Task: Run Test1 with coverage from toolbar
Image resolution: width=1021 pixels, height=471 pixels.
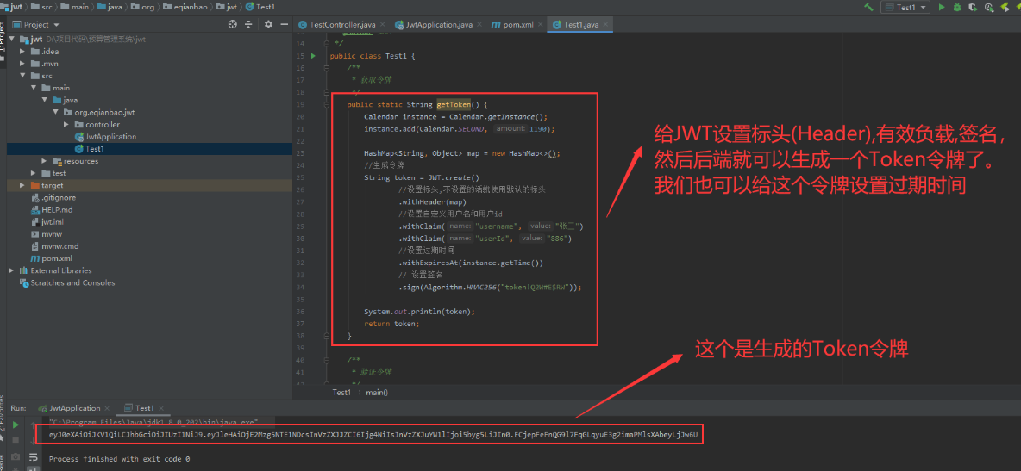Action: coord(973,7)
